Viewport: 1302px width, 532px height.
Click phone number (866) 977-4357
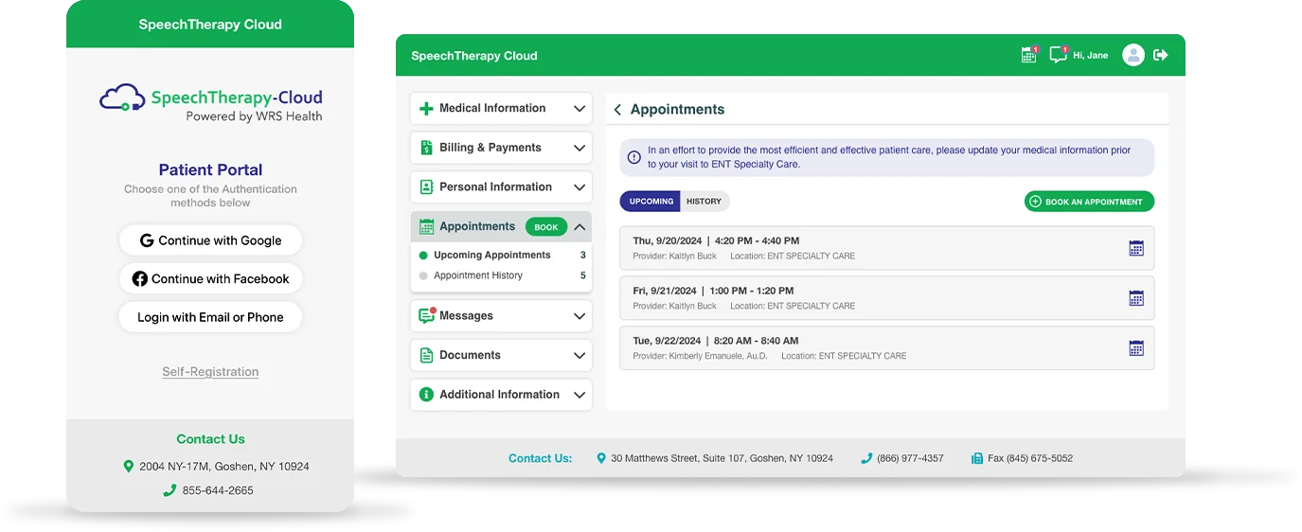click(910, 458)
